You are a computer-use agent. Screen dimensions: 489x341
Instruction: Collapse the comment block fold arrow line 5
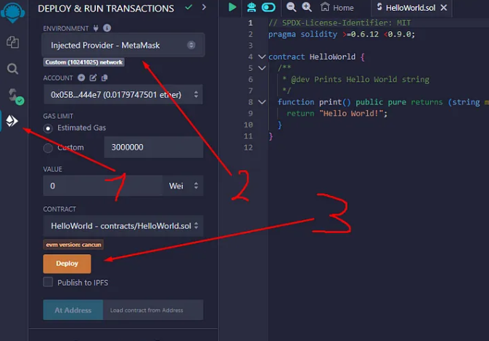[x=262, y=68]
